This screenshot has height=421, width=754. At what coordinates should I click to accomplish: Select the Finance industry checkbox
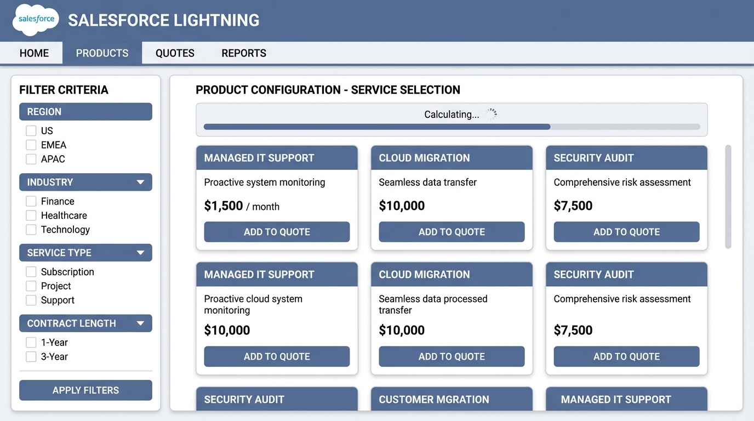click(x=31, y=201)
